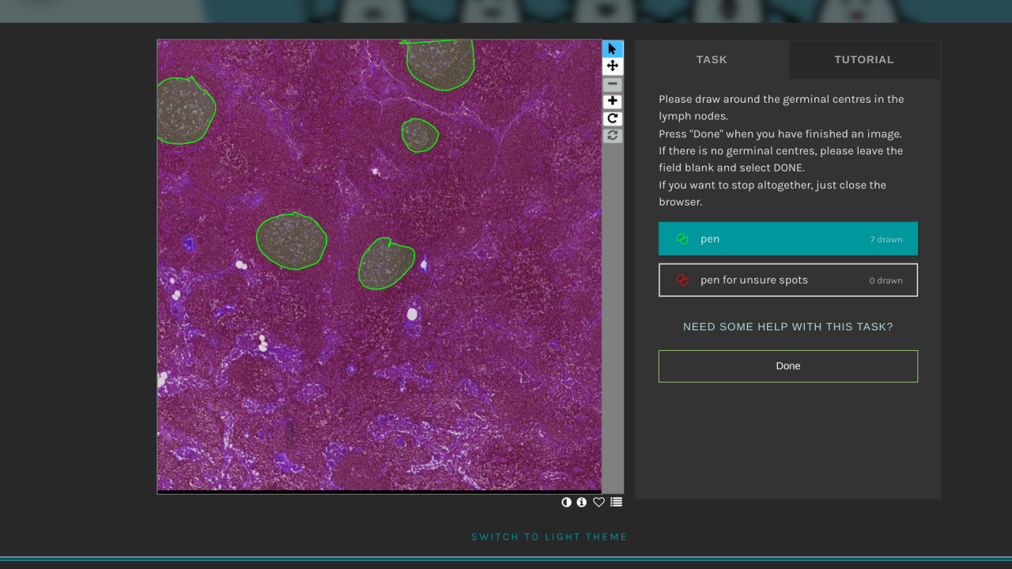Viewport: 1012px width, 569px height.
Task: Toggle the image contrast/invert icon
Action: (x=566, y=503)
